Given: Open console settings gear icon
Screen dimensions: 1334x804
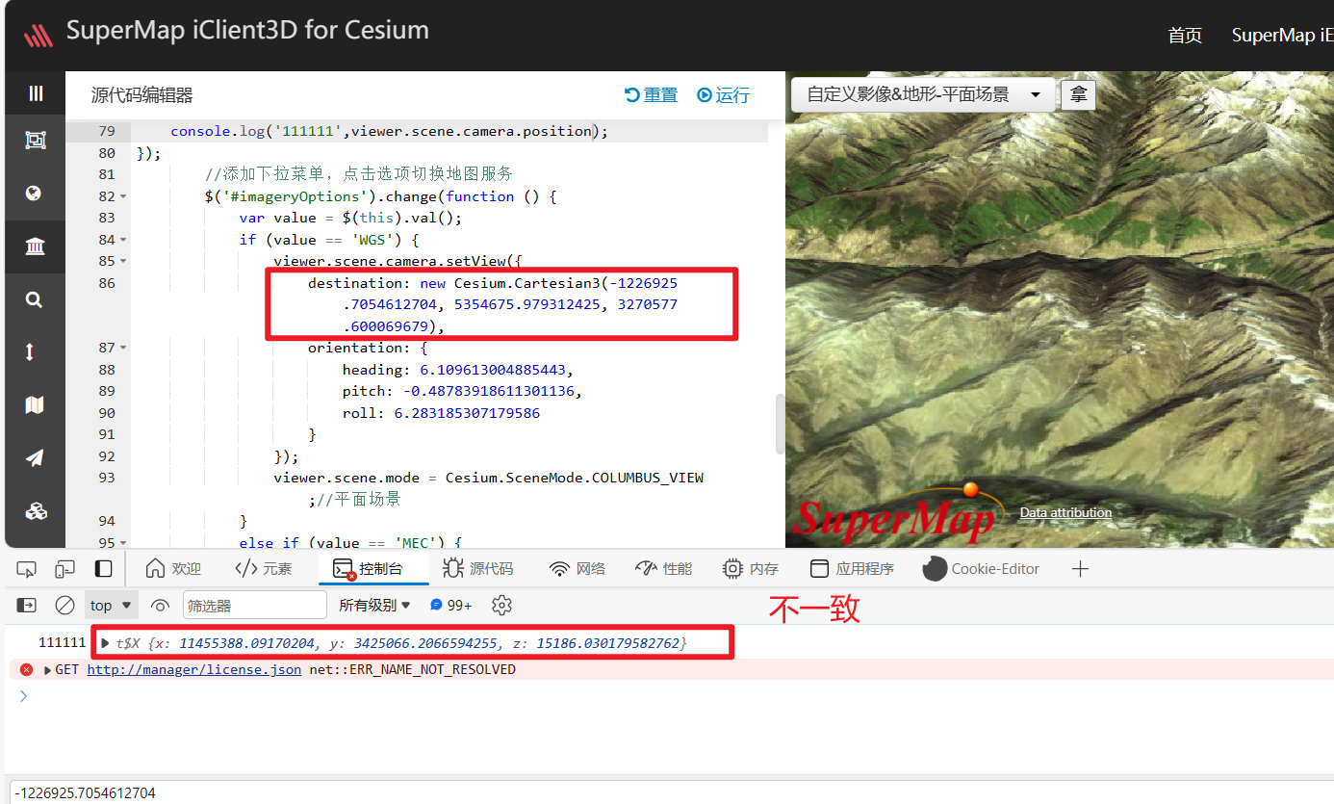Looking at the screenshot, I should click(501, 605).
